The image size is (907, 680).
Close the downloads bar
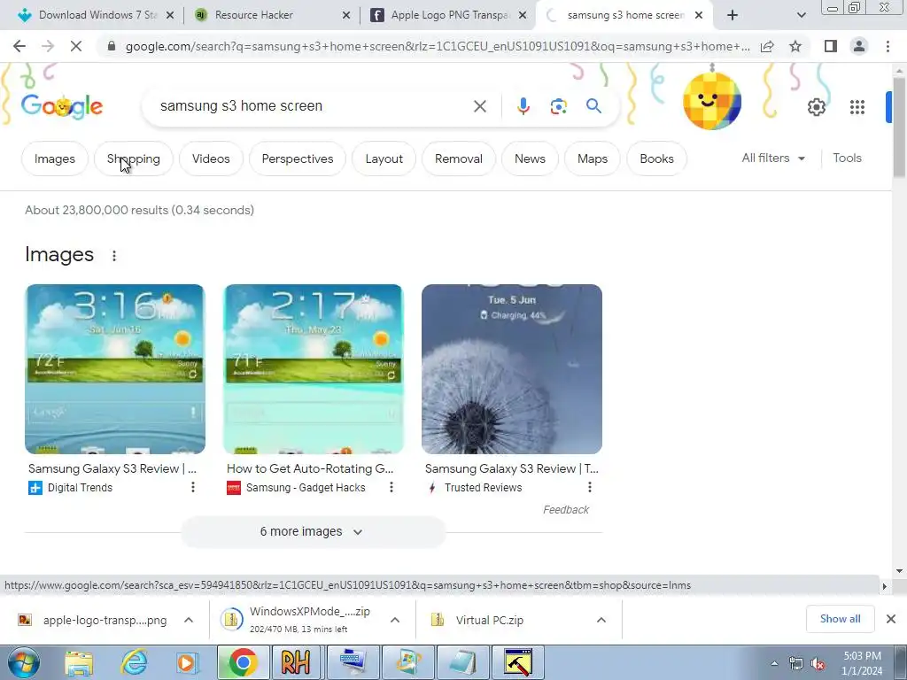pyautogui.click(x=891, y=619)
